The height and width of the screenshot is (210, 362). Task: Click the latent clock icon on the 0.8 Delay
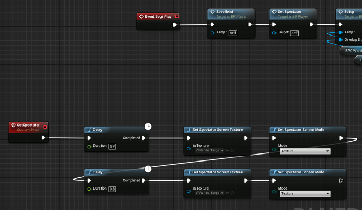[148, 169]
